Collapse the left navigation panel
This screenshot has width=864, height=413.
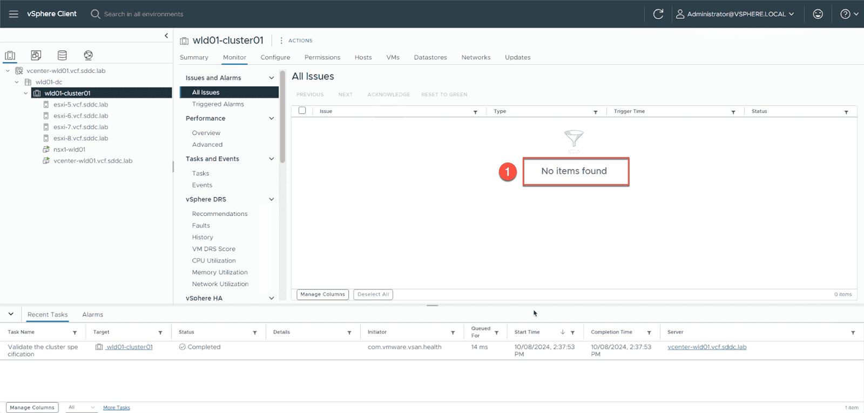click(x=166, y=36)
